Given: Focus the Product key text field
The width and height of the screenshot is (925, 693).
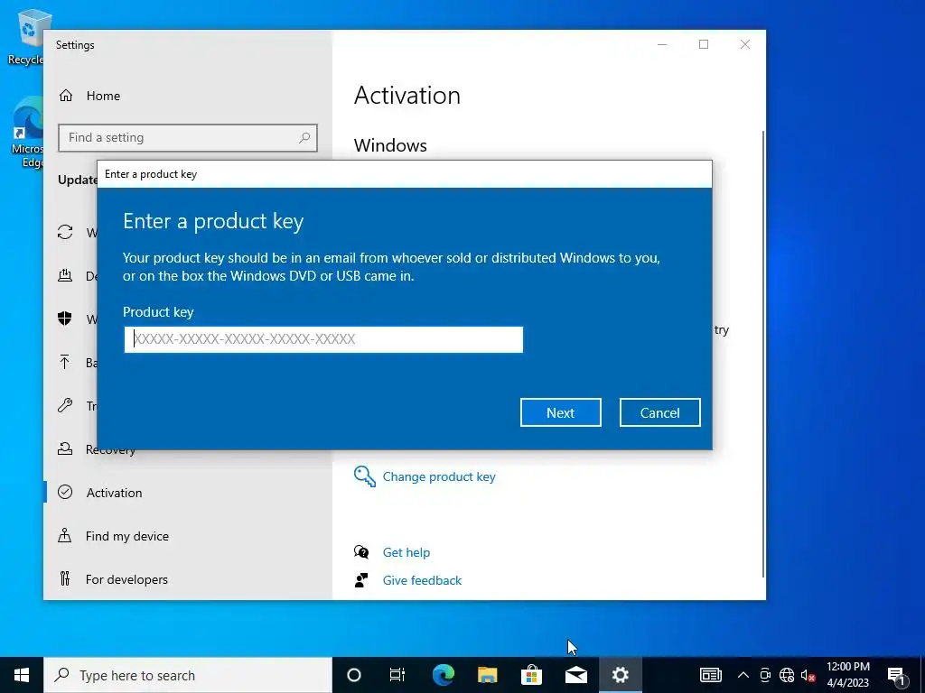Looking at the screenshot, I should [x=323, y=339].
